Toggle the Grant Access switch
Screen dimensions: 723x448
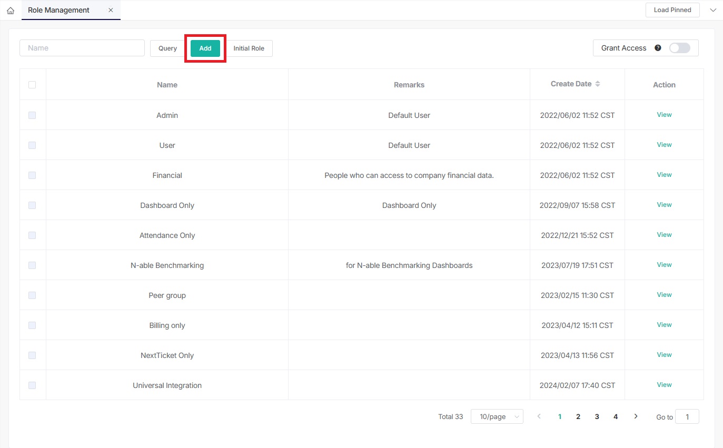point(679,48)
